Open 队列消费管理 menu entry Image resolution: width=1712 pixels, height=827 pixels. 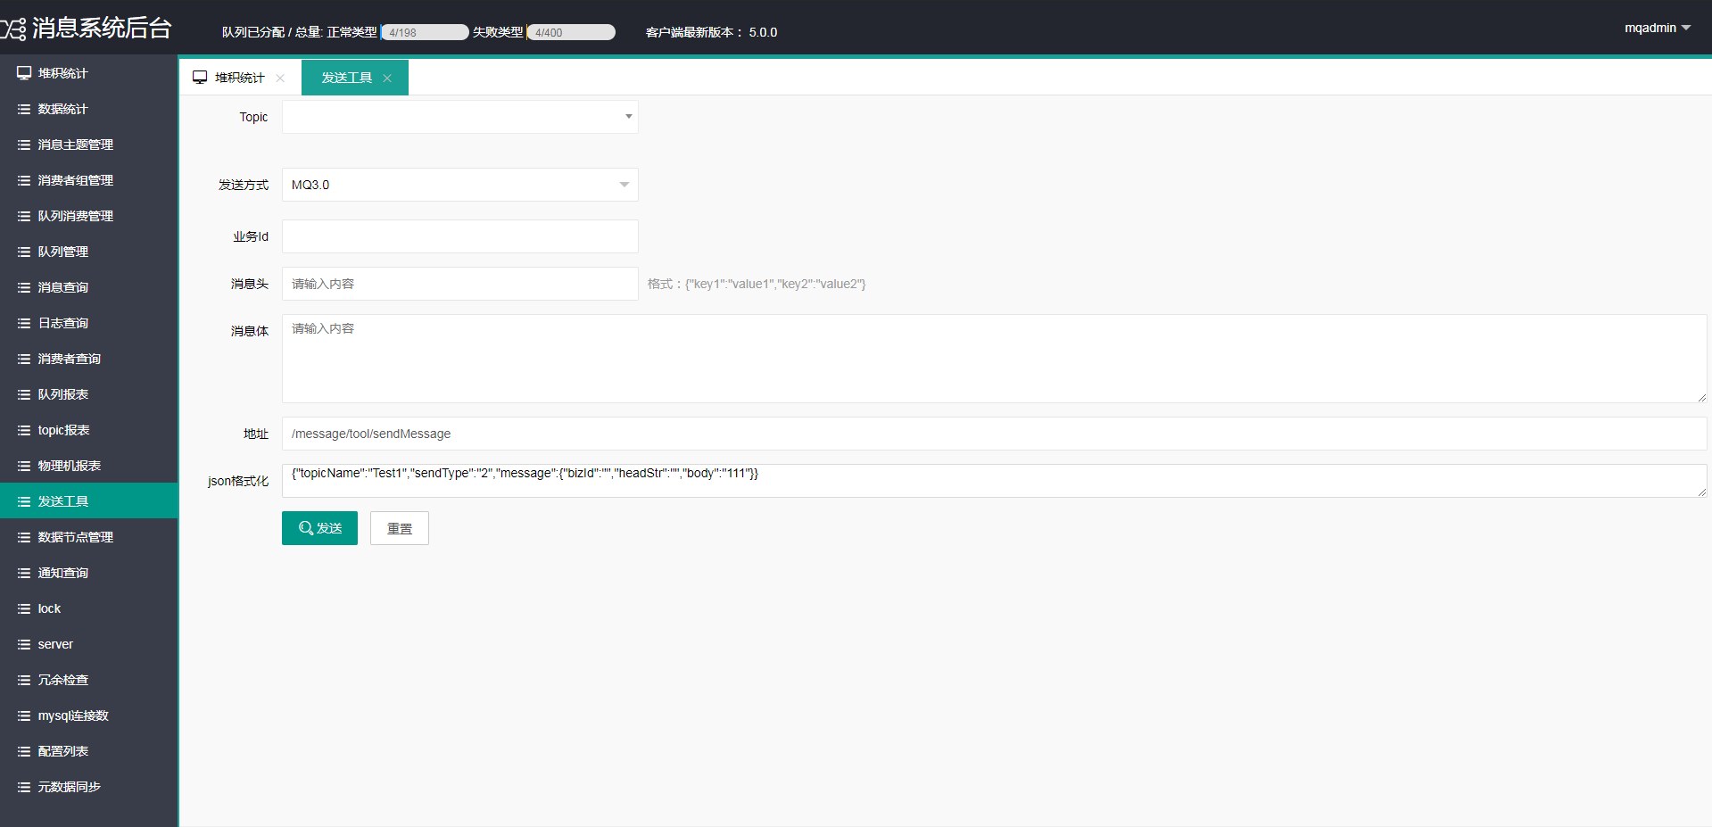click(89, 216)
